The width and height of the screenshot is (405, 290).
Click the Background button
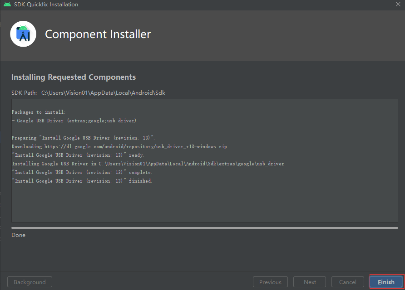(x=30, y=282)
